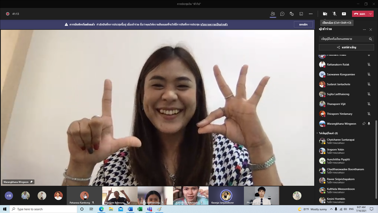Close the participants panel
Screen dimensions: 378x213
(x=371, y=30)
